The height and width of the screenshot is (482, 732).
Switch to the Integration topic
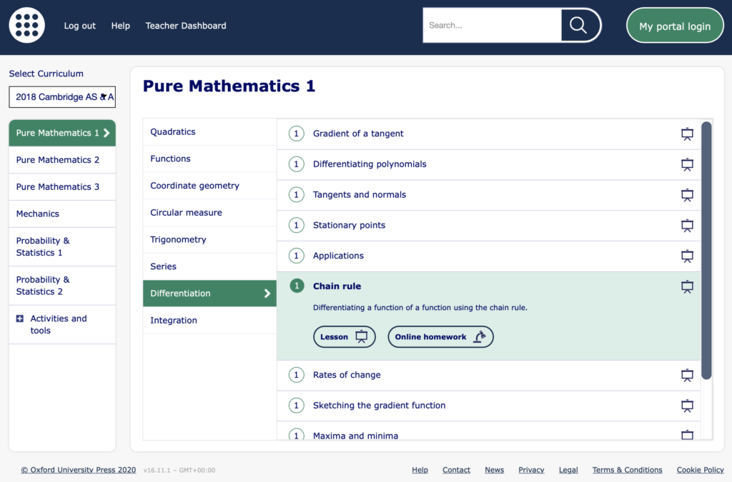pyautogui.click(x=174, y=321)
